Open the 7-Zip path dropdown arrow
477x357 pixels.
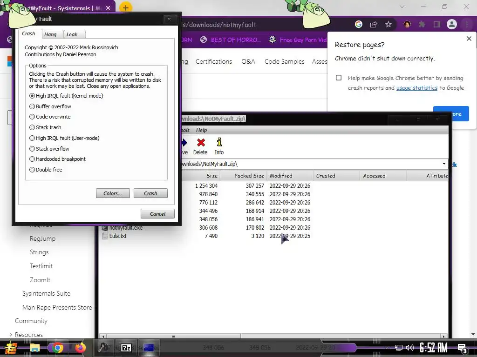[x=444, y=164]
